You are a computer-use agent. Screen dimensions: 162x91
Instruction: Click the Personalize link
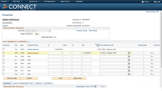[x=80, y=86]
